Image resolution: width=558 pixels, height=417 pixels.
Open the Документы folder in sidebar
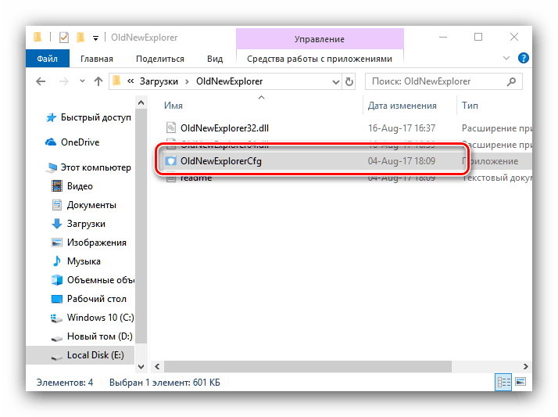coord(91,205)
